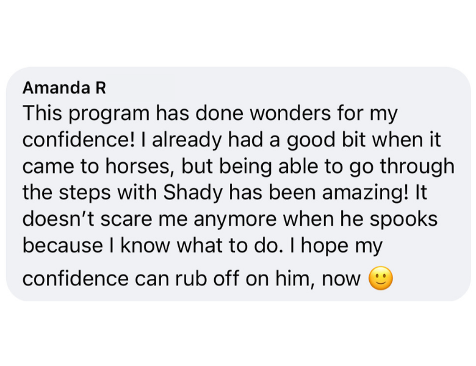Click the word "Shady" in the comment
The width and height of the screenshot is (476, 366).
coord(193,193)
